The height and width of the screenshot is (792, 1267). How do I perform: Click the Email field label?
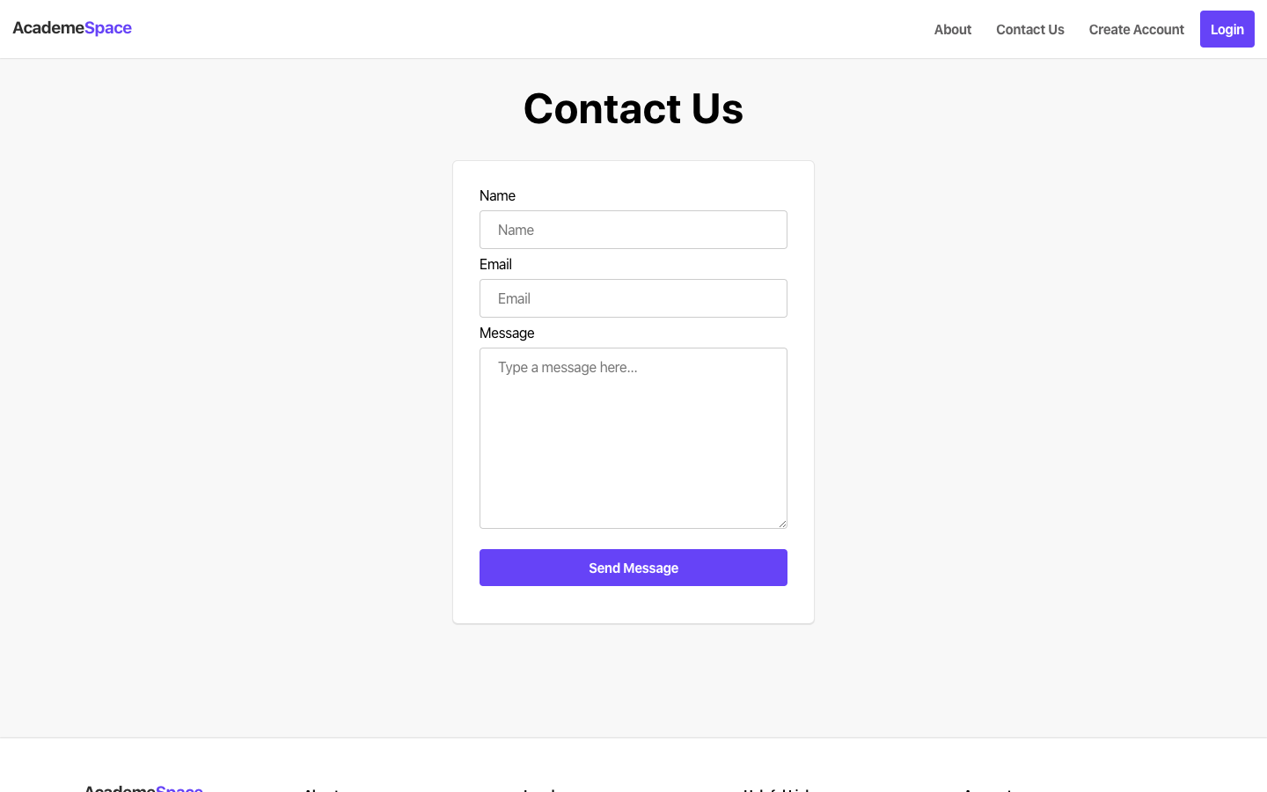[x=495, y=264]
